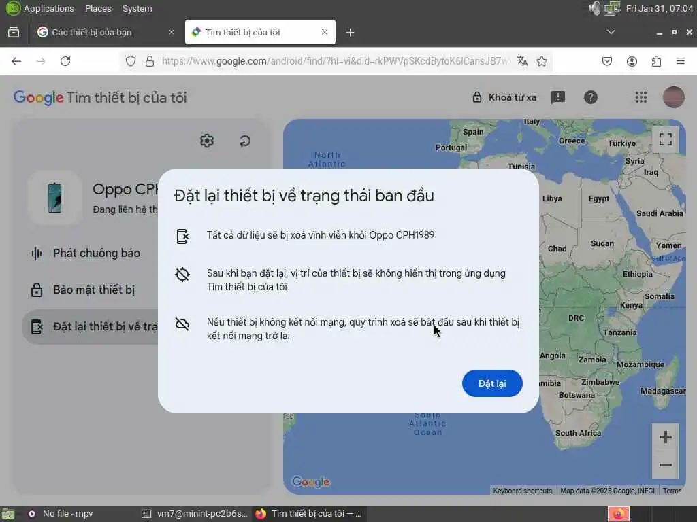Open the help question mark icon

(590, 97)
